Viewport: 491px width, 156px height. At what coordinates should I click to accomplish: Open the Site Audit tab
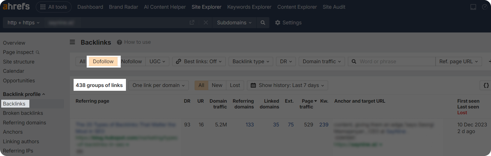[x=334, y=7]
